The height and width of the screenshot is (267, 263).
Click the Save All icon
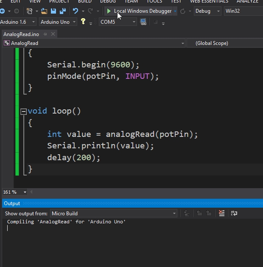62,11
